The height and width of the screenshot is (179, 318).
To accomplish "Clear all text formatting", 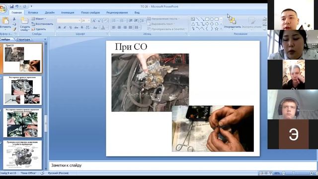I will click(x=105, y=21).
